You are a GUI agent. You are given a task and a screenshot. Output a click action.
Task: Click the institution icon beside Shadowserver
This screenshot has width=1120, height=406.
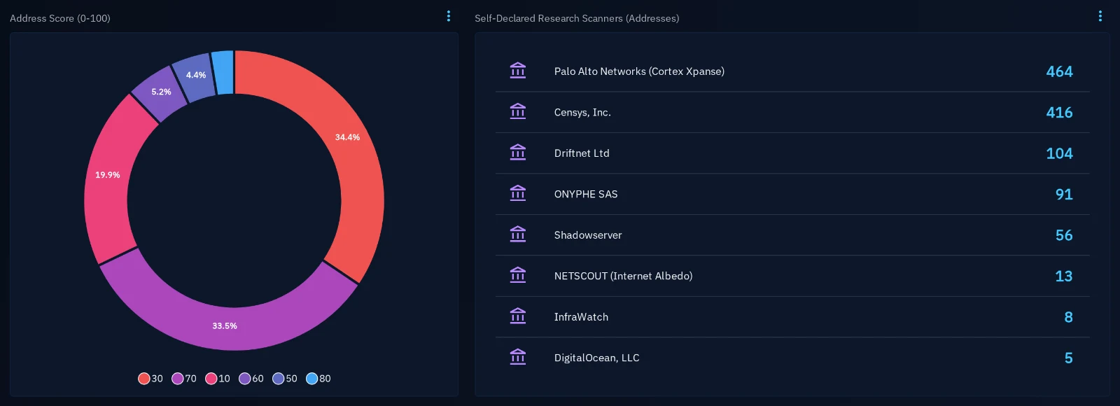(x=518, y=234)
